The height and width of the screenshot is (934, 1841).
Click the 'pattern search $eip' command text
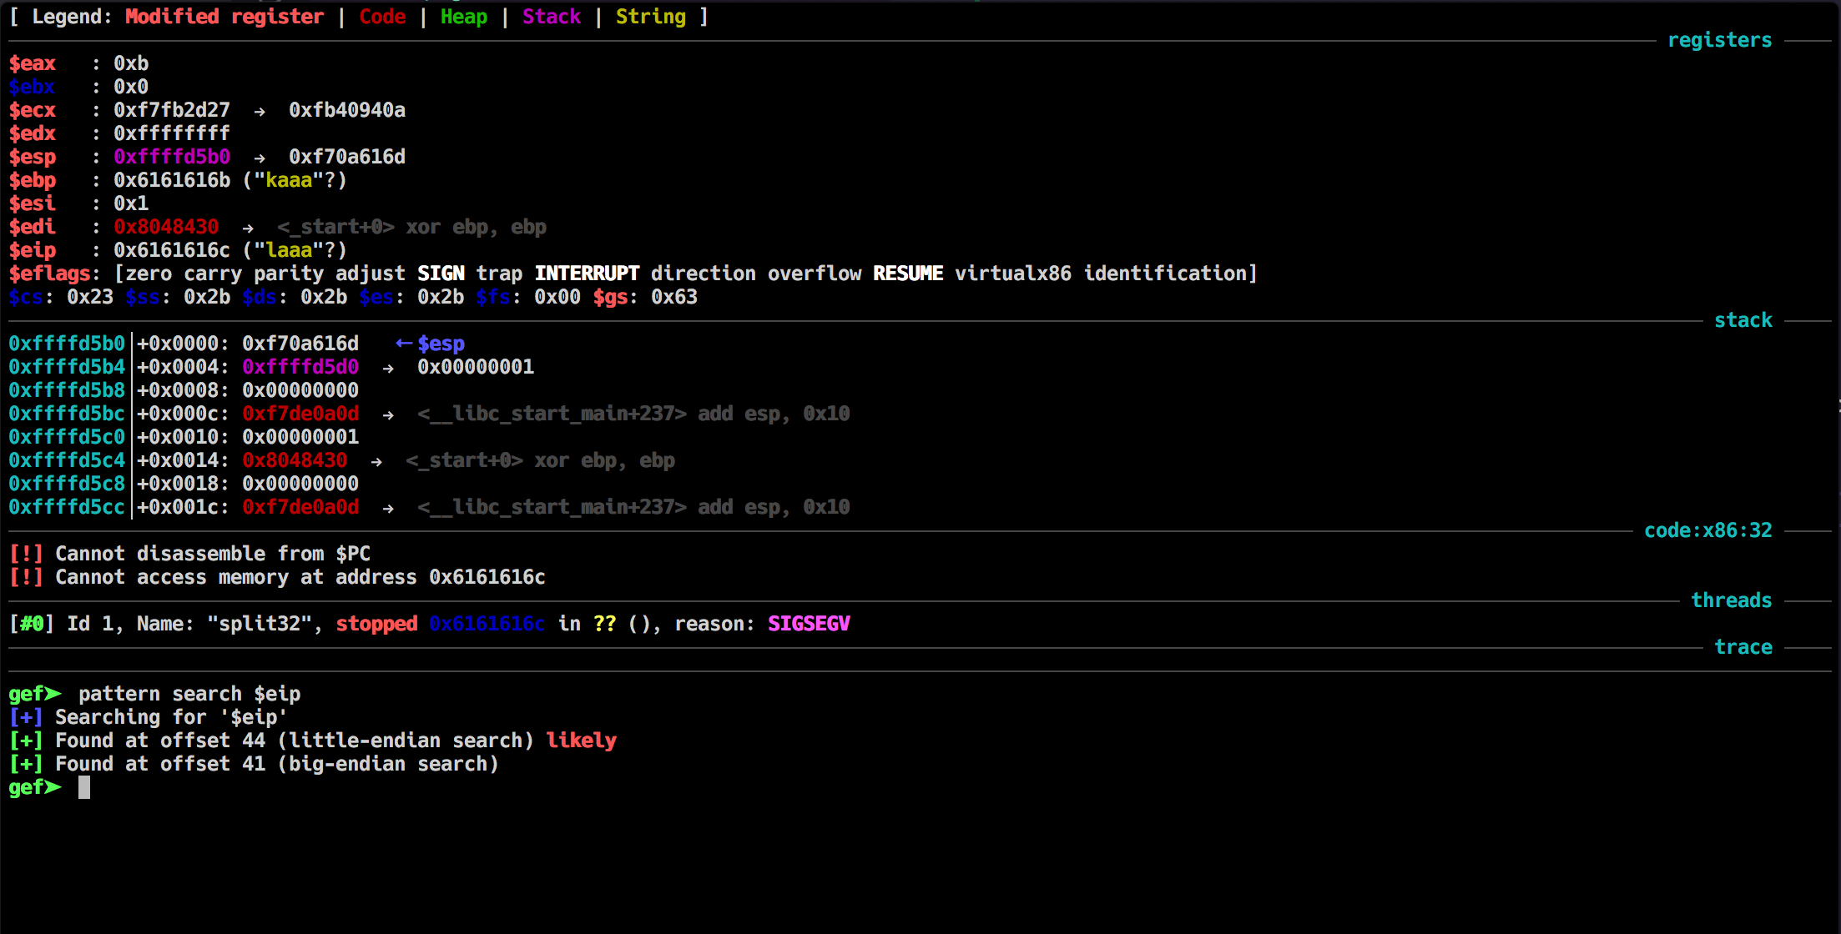click(x=189, y=694)
